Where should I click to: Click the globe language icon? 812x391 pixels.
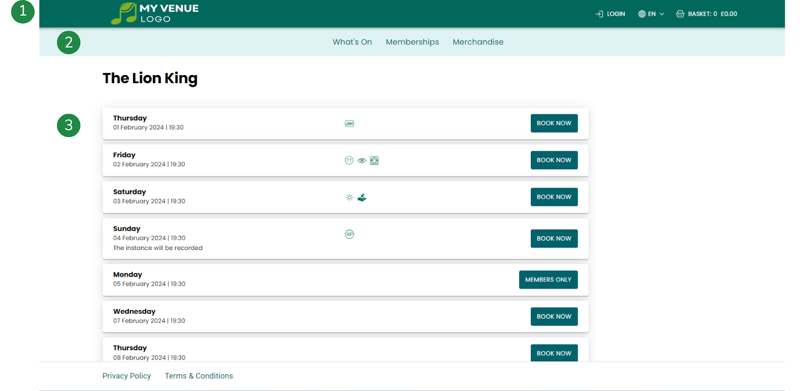pyautogui.click(x=641, y=14)
